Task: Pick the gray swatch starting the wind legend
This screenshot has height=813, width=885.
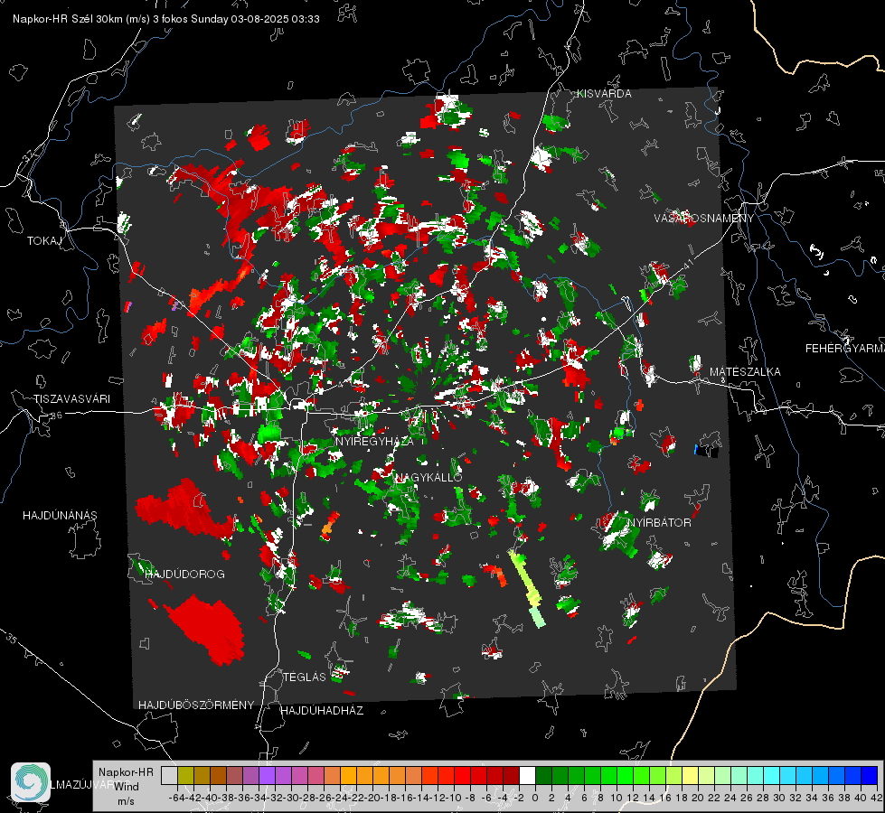Action: [169, 775]
